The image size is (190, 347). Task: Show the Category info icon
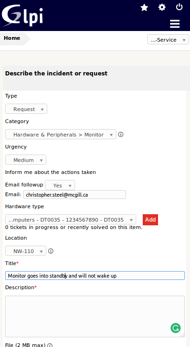[120, 134]
